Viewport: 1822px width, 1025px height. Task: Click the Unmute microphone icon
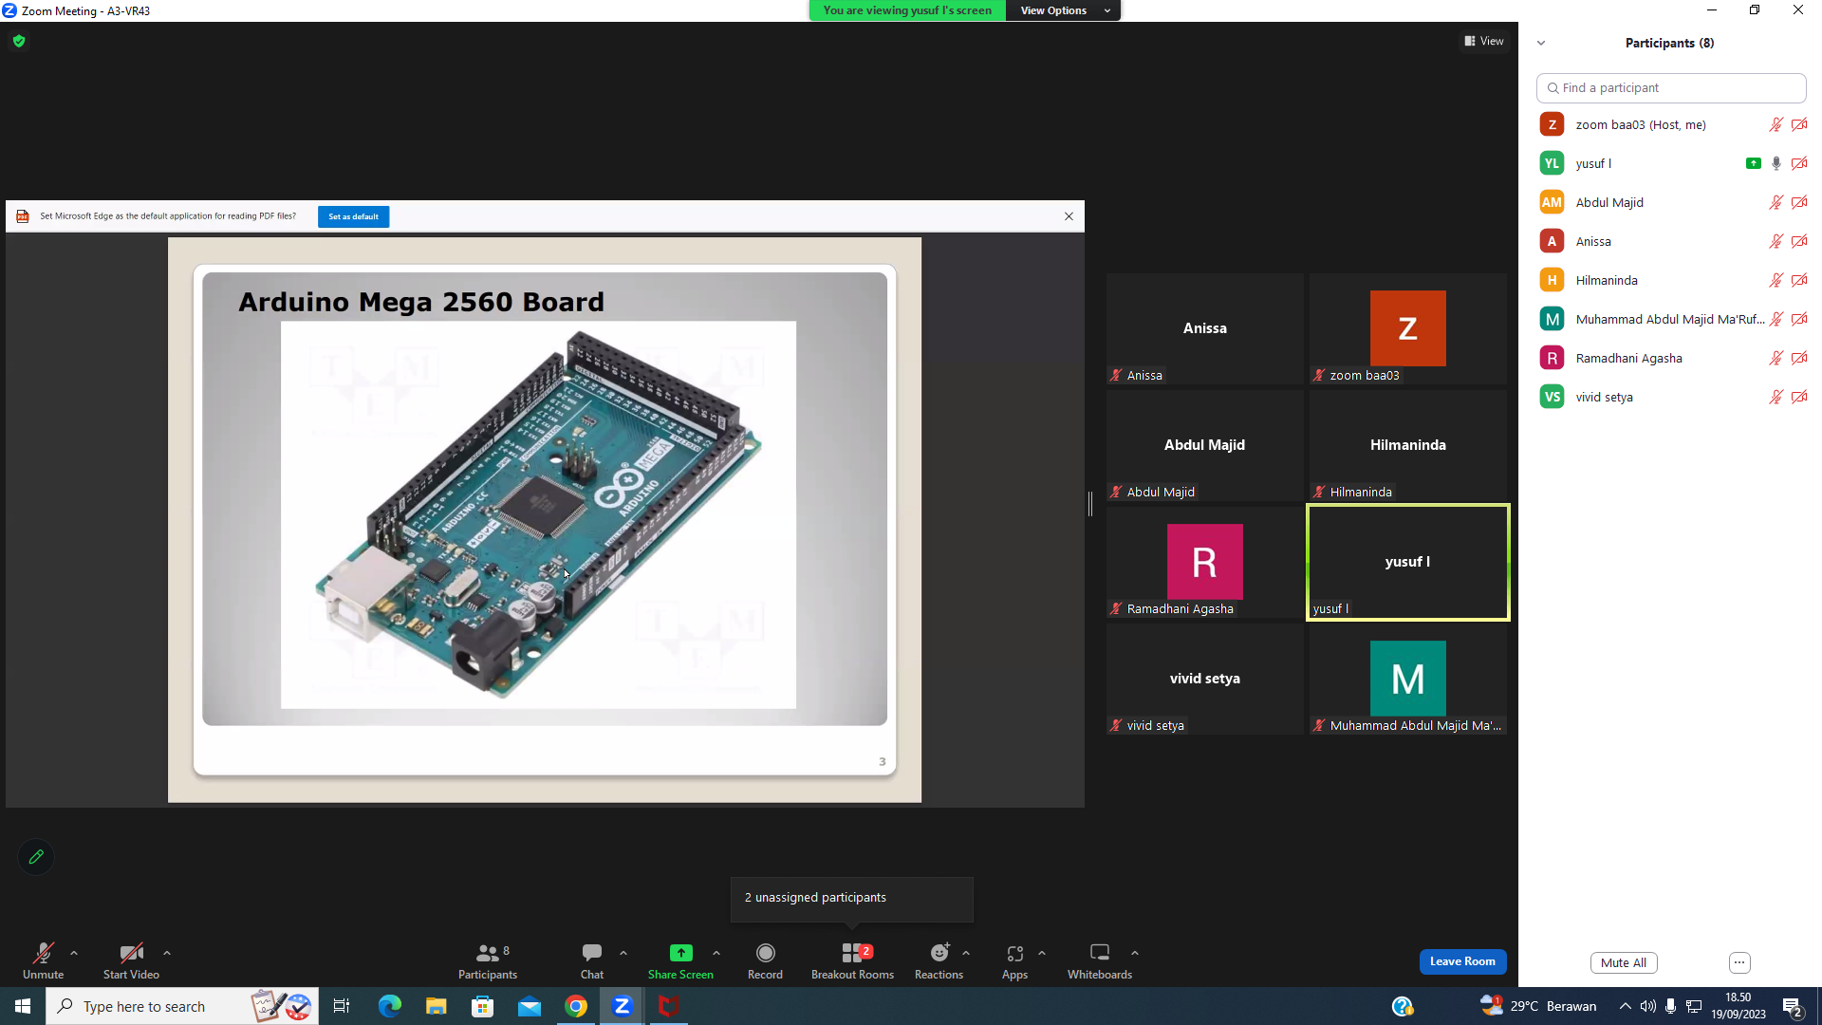[x=44, y=953]
